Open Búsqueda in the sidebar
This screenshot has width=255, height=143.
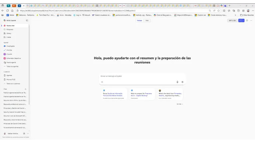point(10,30)
